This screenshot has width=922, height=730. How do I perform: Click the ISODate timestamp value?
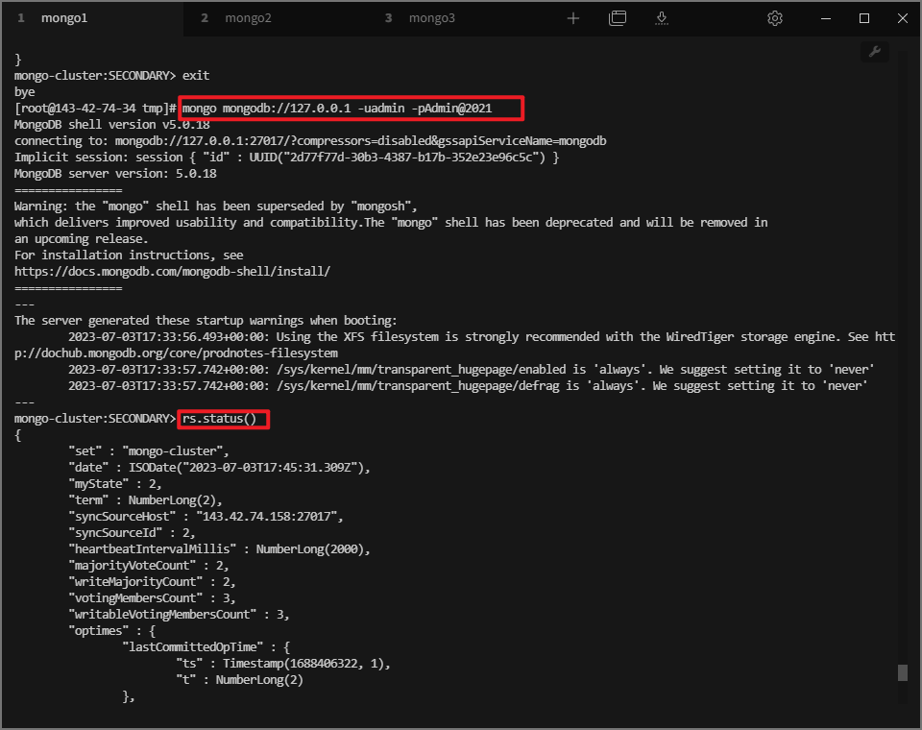(253, 468)
